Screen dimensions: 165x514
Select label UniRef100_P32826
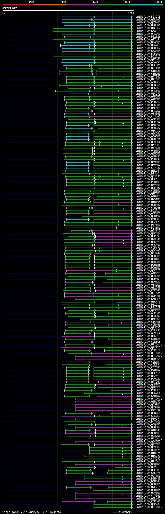(x=148, y=37)
